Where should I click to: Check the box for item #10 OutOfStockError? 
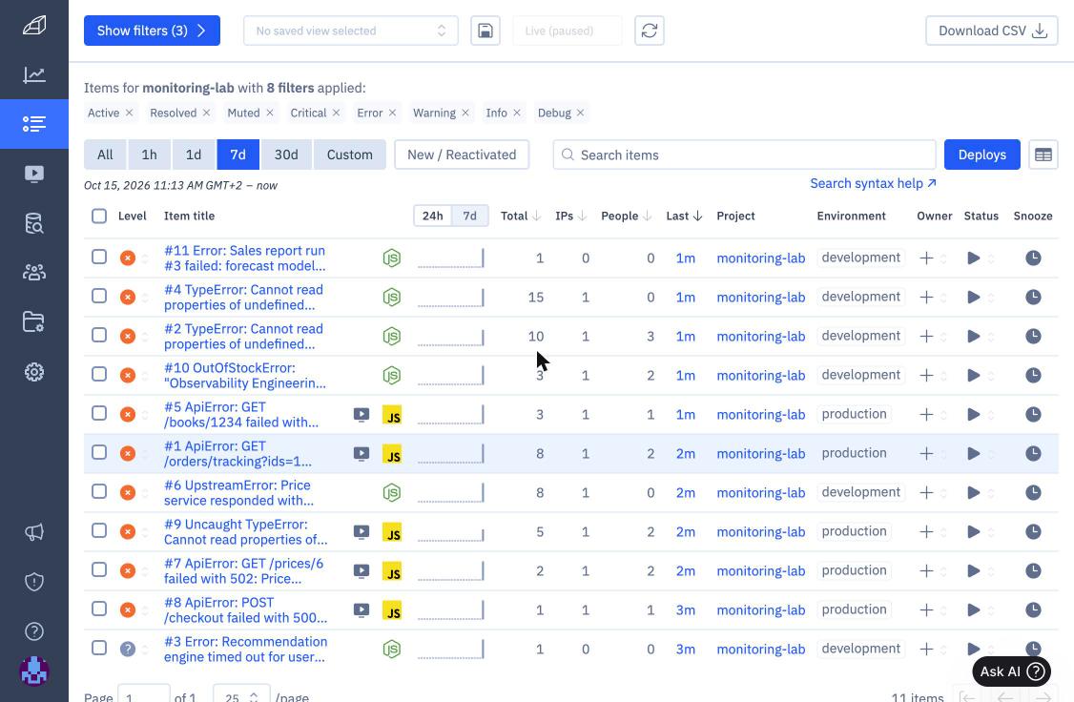pyautogui.click(x=99, y=374)
